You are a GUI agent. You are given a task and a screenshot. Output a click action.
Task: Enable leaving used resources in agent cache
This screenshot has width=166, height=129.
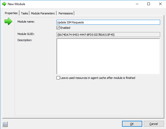pos(58,78)
